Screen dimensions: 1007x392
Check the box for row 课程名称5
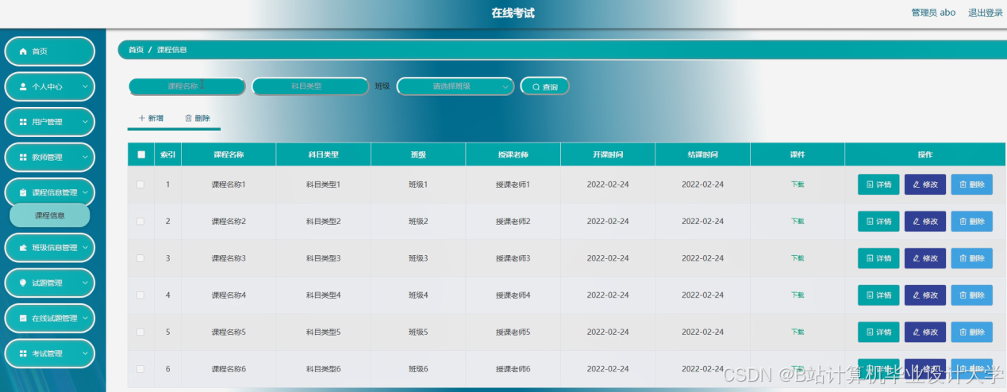140,332
